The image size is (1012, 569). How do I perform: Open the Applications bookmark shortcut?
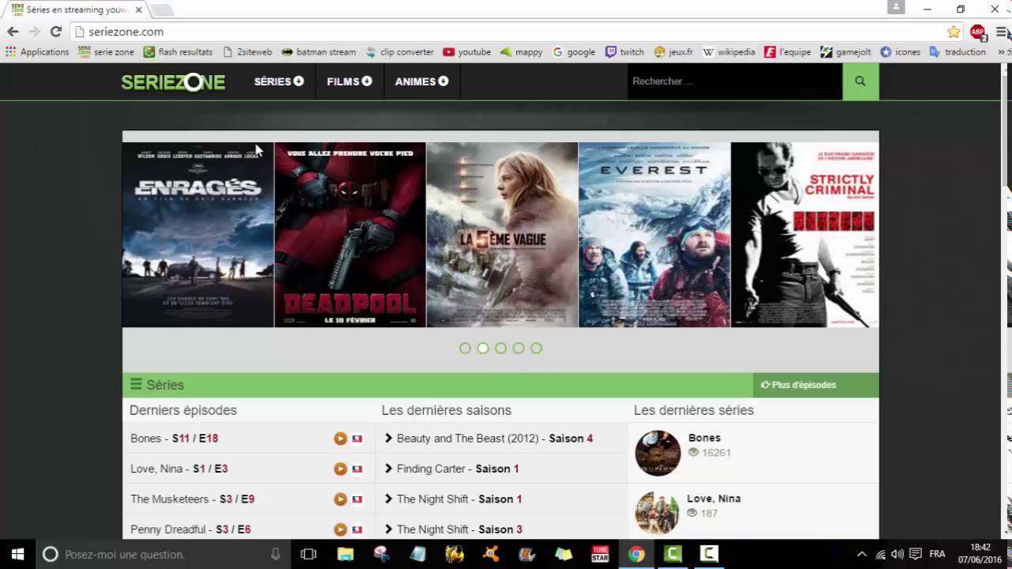(x=37, y=52)
